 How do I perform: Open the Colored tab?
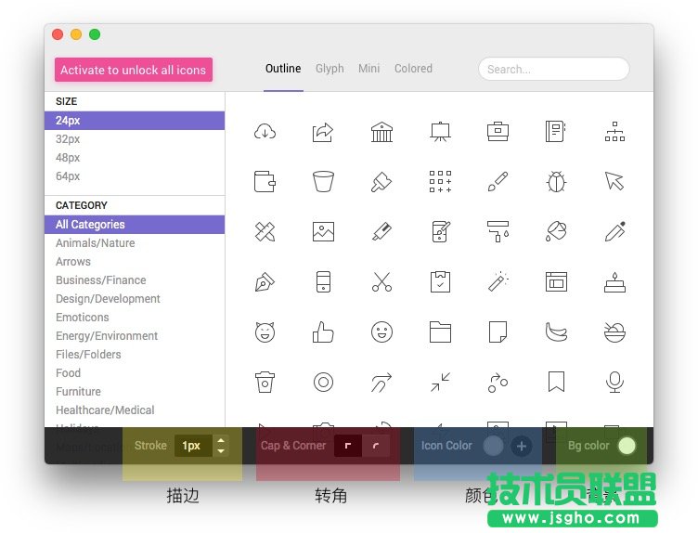point(413,69)
